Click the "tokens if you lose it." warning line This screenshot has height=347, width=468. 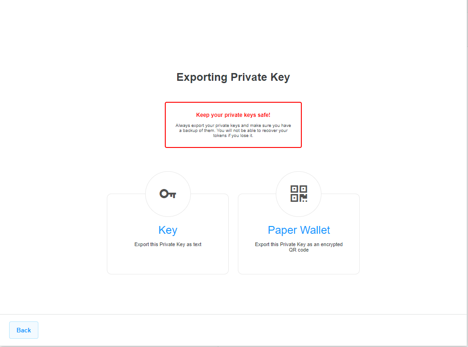(x=233, y=136)
